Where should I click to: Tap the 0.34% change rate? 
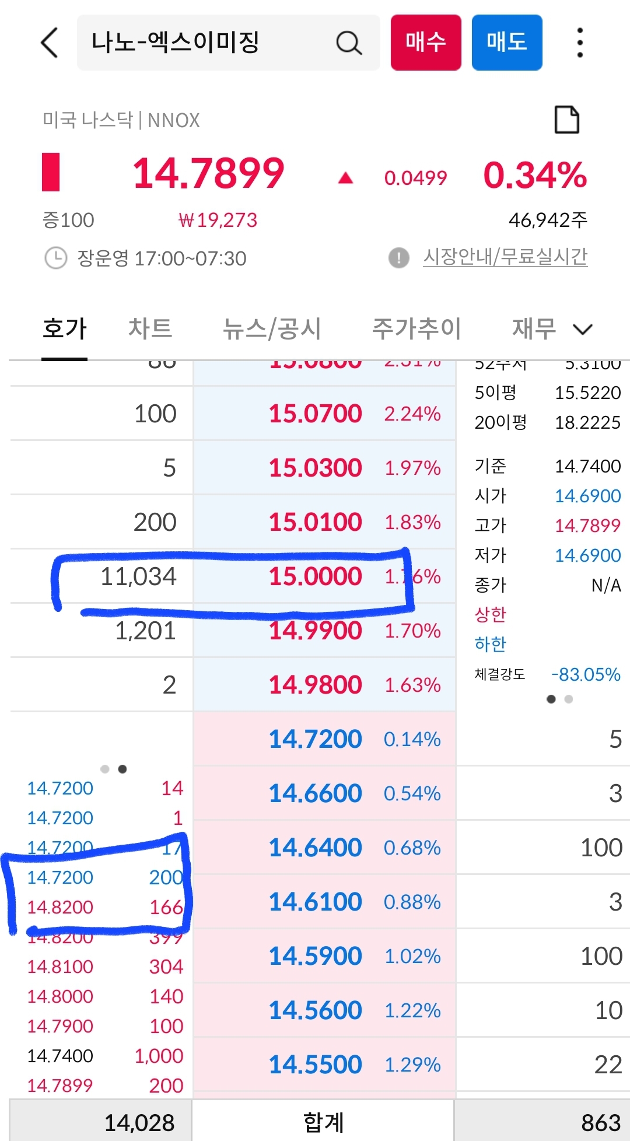(535, 174)
